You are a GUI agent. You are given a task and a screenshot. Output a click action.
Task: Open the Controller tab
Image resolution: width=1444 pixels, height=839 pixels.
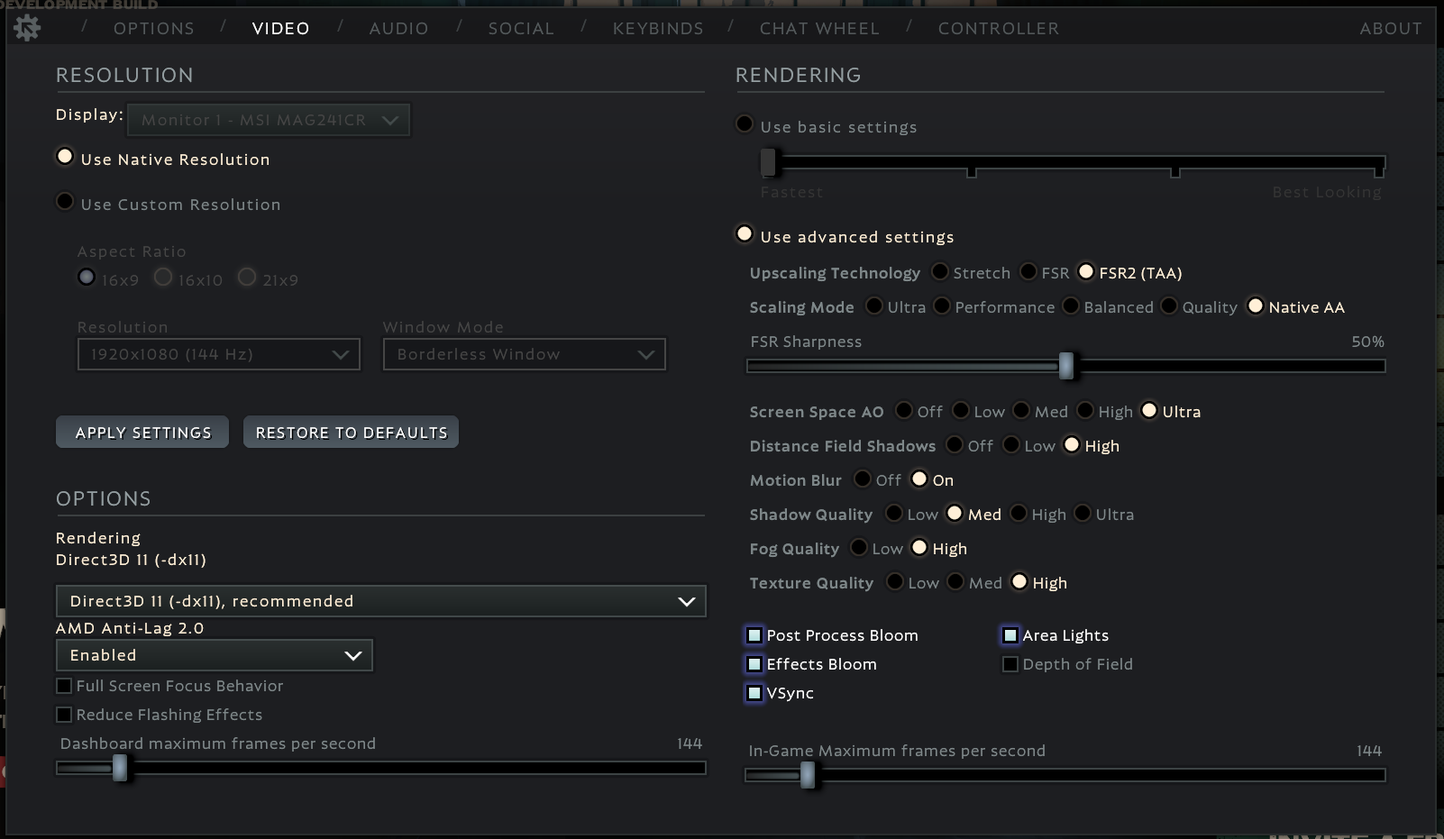tap(999, 29)
